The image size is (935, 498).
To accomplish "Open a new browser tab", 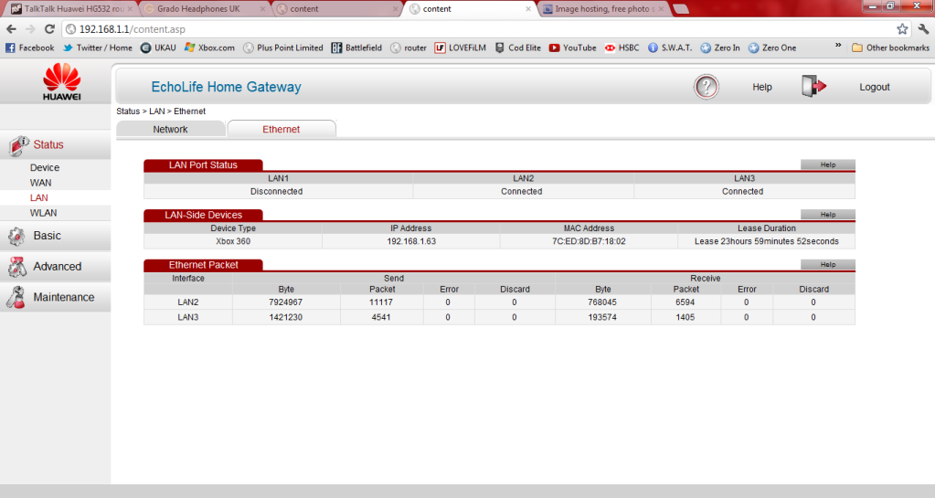I will point(680,9).
